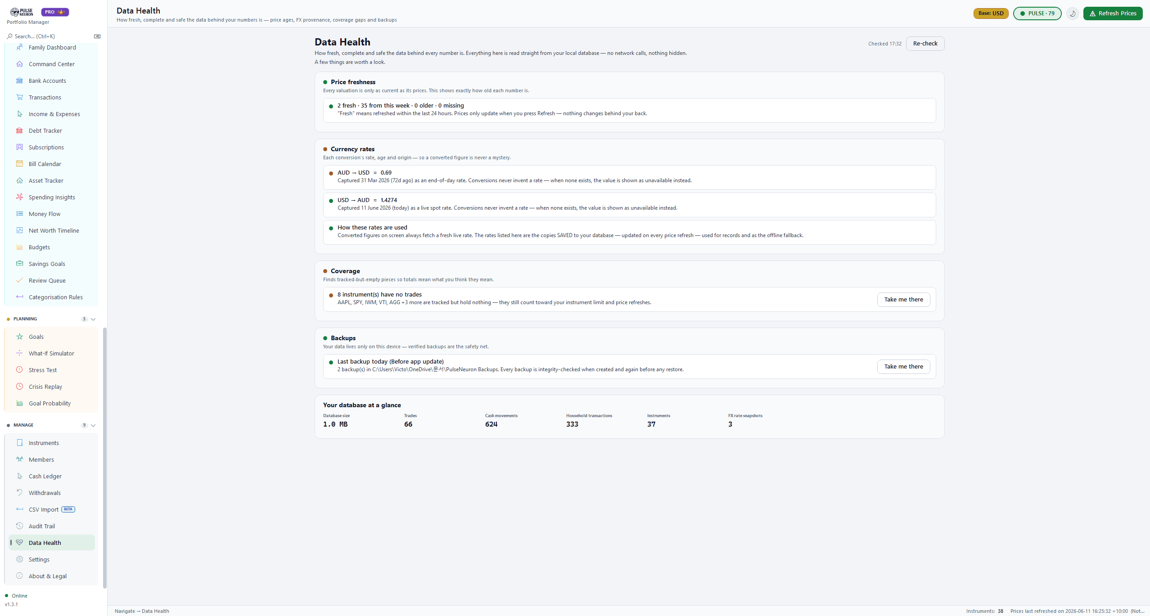Collapse the MANAGE section chevron
The width and height of the screenshot is (1150, 616).
(x=93, y=425)
